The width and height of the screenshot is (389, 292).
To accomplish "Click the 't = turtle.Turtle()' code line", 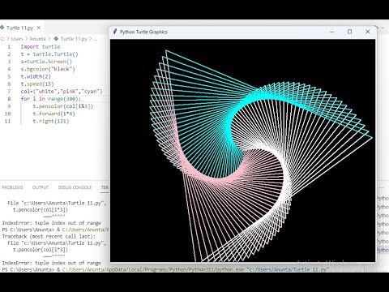I will (x=49, y=54).
